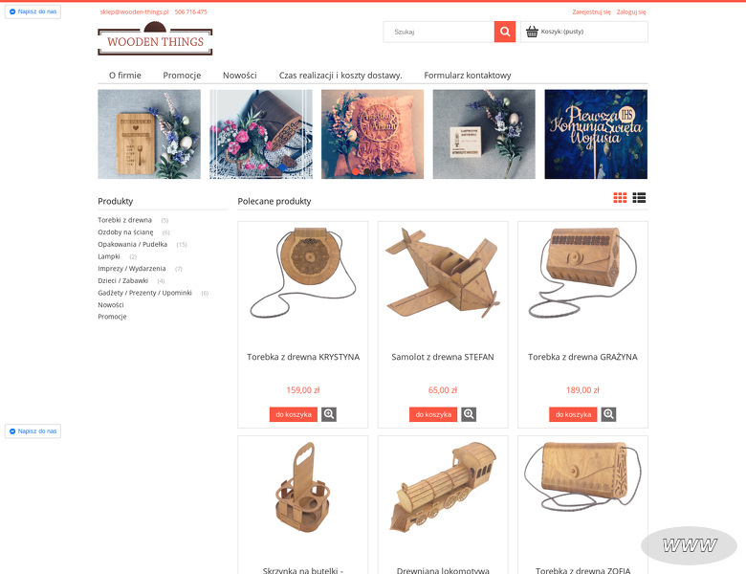
Task: Add Torebka KRYSTYNA to basket
Action: click(x=294, y=414)
